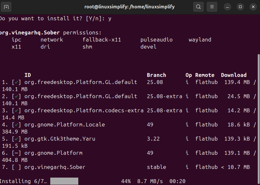The height and width of the screenshot is (185, 260).
Task: Click the ID column header
Action: (28, 75)
